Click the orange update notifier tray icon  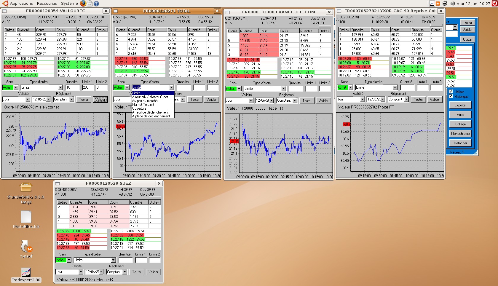[x=438, y=4]
